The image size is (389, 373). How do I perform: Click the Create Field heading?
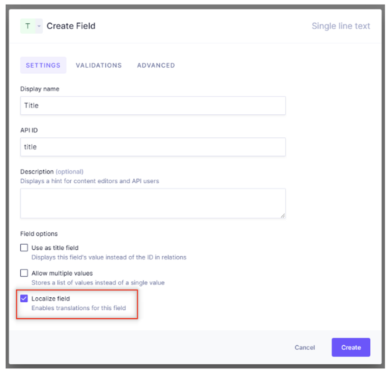pyautogui.click(x=71, y=26)
